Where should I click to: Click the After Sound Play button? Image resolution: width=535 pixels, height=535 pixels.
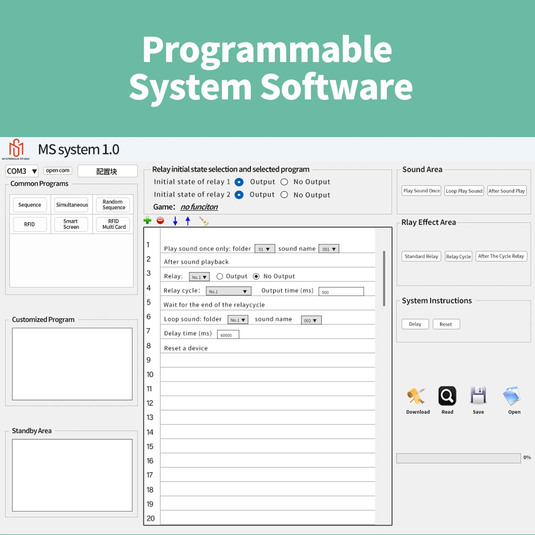[x=507, y=191]
